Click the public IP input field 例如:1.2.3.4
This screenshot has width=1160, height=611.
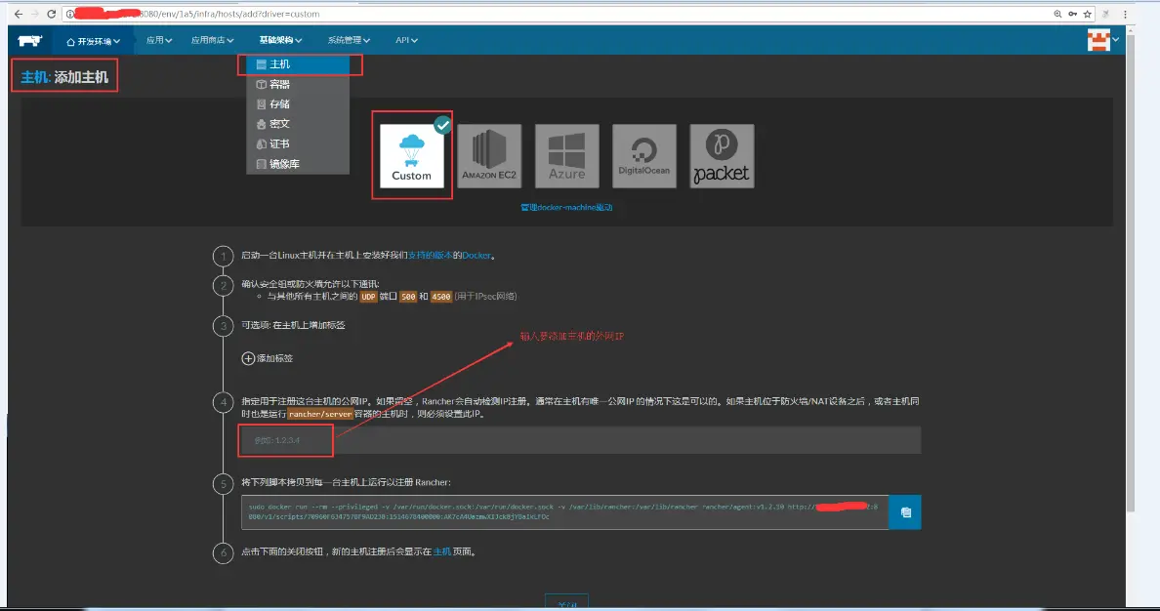coord(286,440)
